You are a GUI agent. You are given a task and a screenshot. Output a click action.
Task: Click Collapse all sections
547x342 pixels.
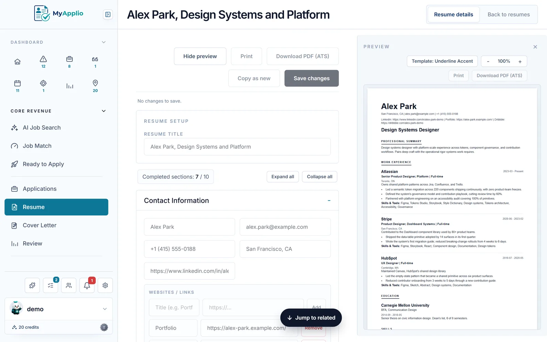(x=320, y=177)
